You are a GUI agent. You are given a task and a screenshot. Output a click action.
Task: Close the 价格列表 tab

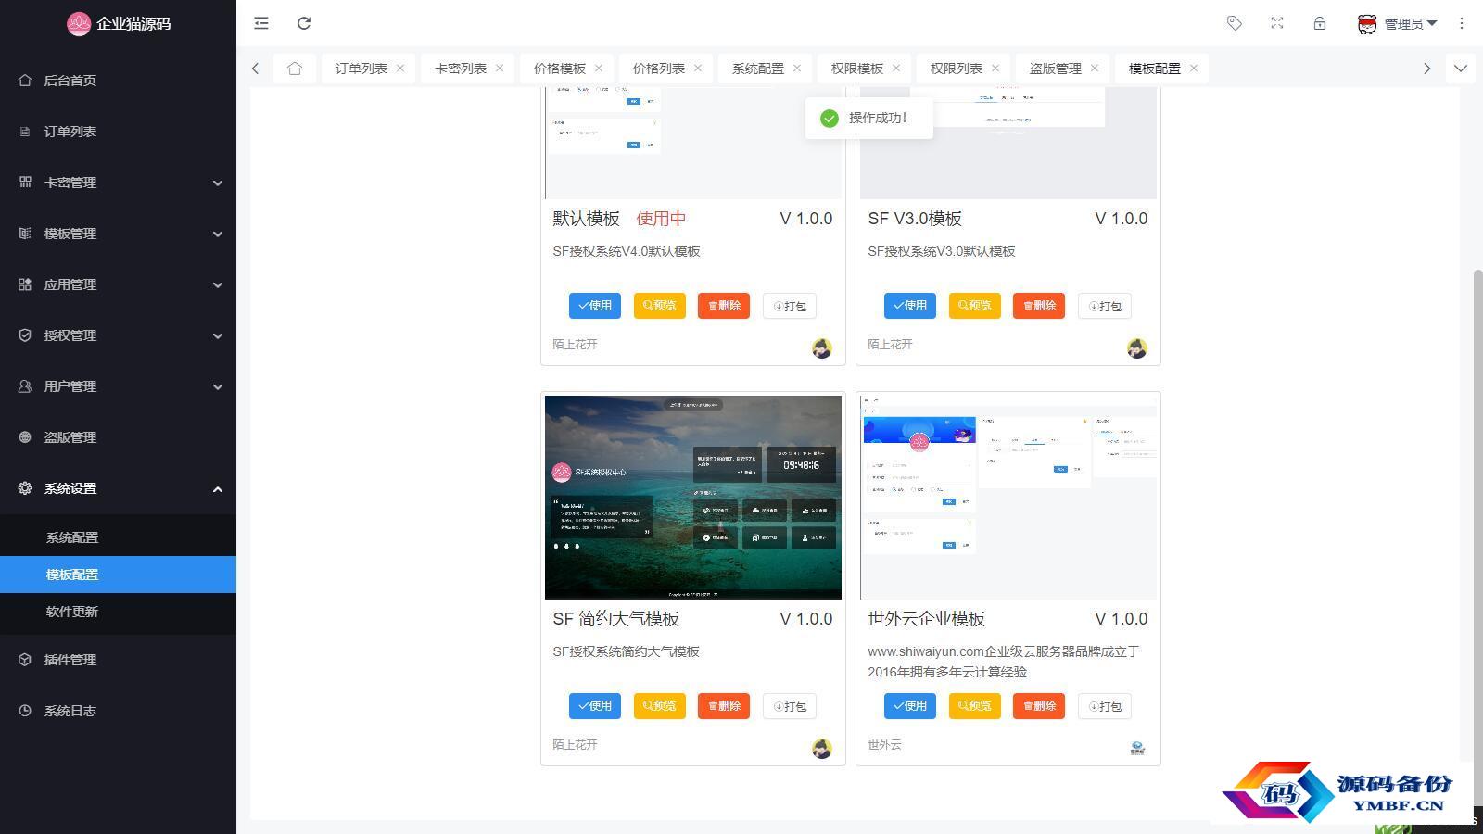click(698, 68)
